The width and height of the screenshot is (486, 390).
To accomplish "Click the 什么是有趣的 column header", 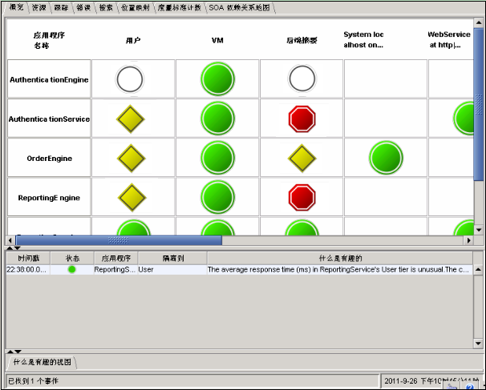I will (x=340, y=258).
